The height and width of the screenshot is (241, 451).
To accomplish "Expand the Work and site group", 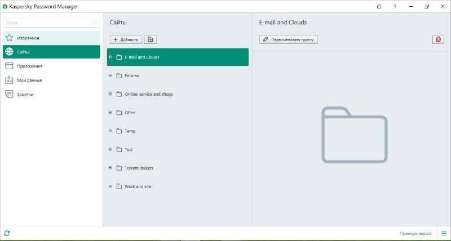I will pyautogui.click(x=110, y=186).
